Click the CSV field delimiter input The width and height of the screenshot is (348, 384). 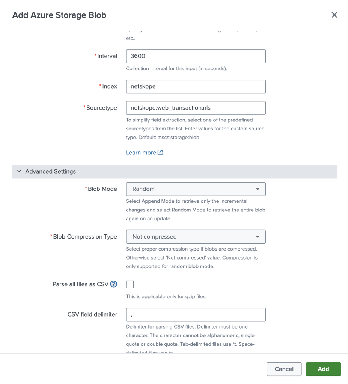196,315
